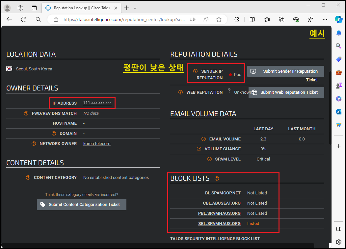
Task: Expand the tab search dropdown arrow
Action: [x=135, y=8]
